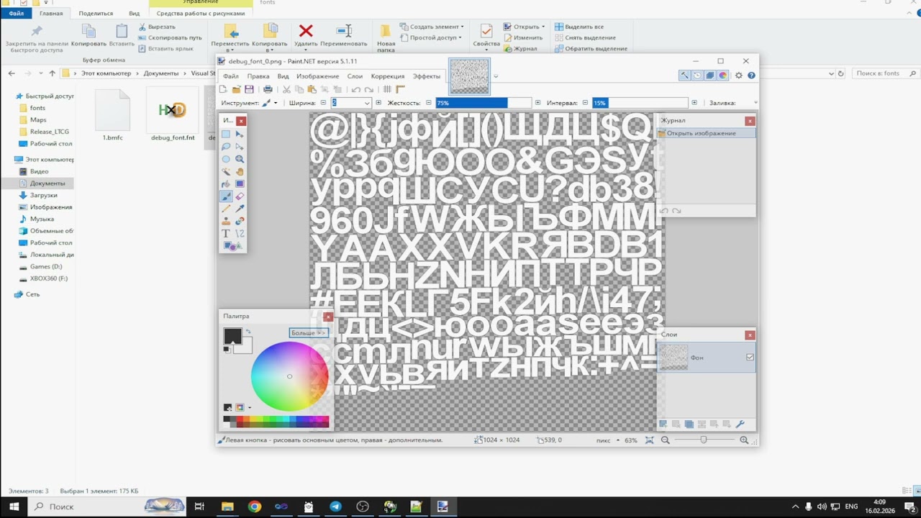The height and width of the screenshot is (518, 921).
Task: Pick the Color Picker eyedropper tool
Action: coord(240,209)
